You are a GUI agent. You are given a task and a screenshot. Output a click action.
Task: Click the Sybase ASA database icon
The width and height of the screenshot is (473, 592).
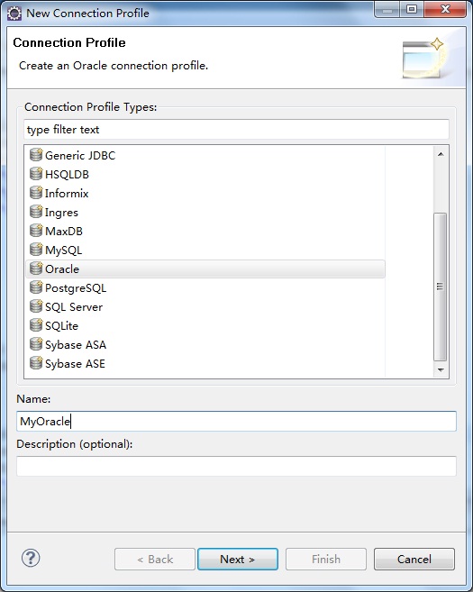(x=36, y=343)
